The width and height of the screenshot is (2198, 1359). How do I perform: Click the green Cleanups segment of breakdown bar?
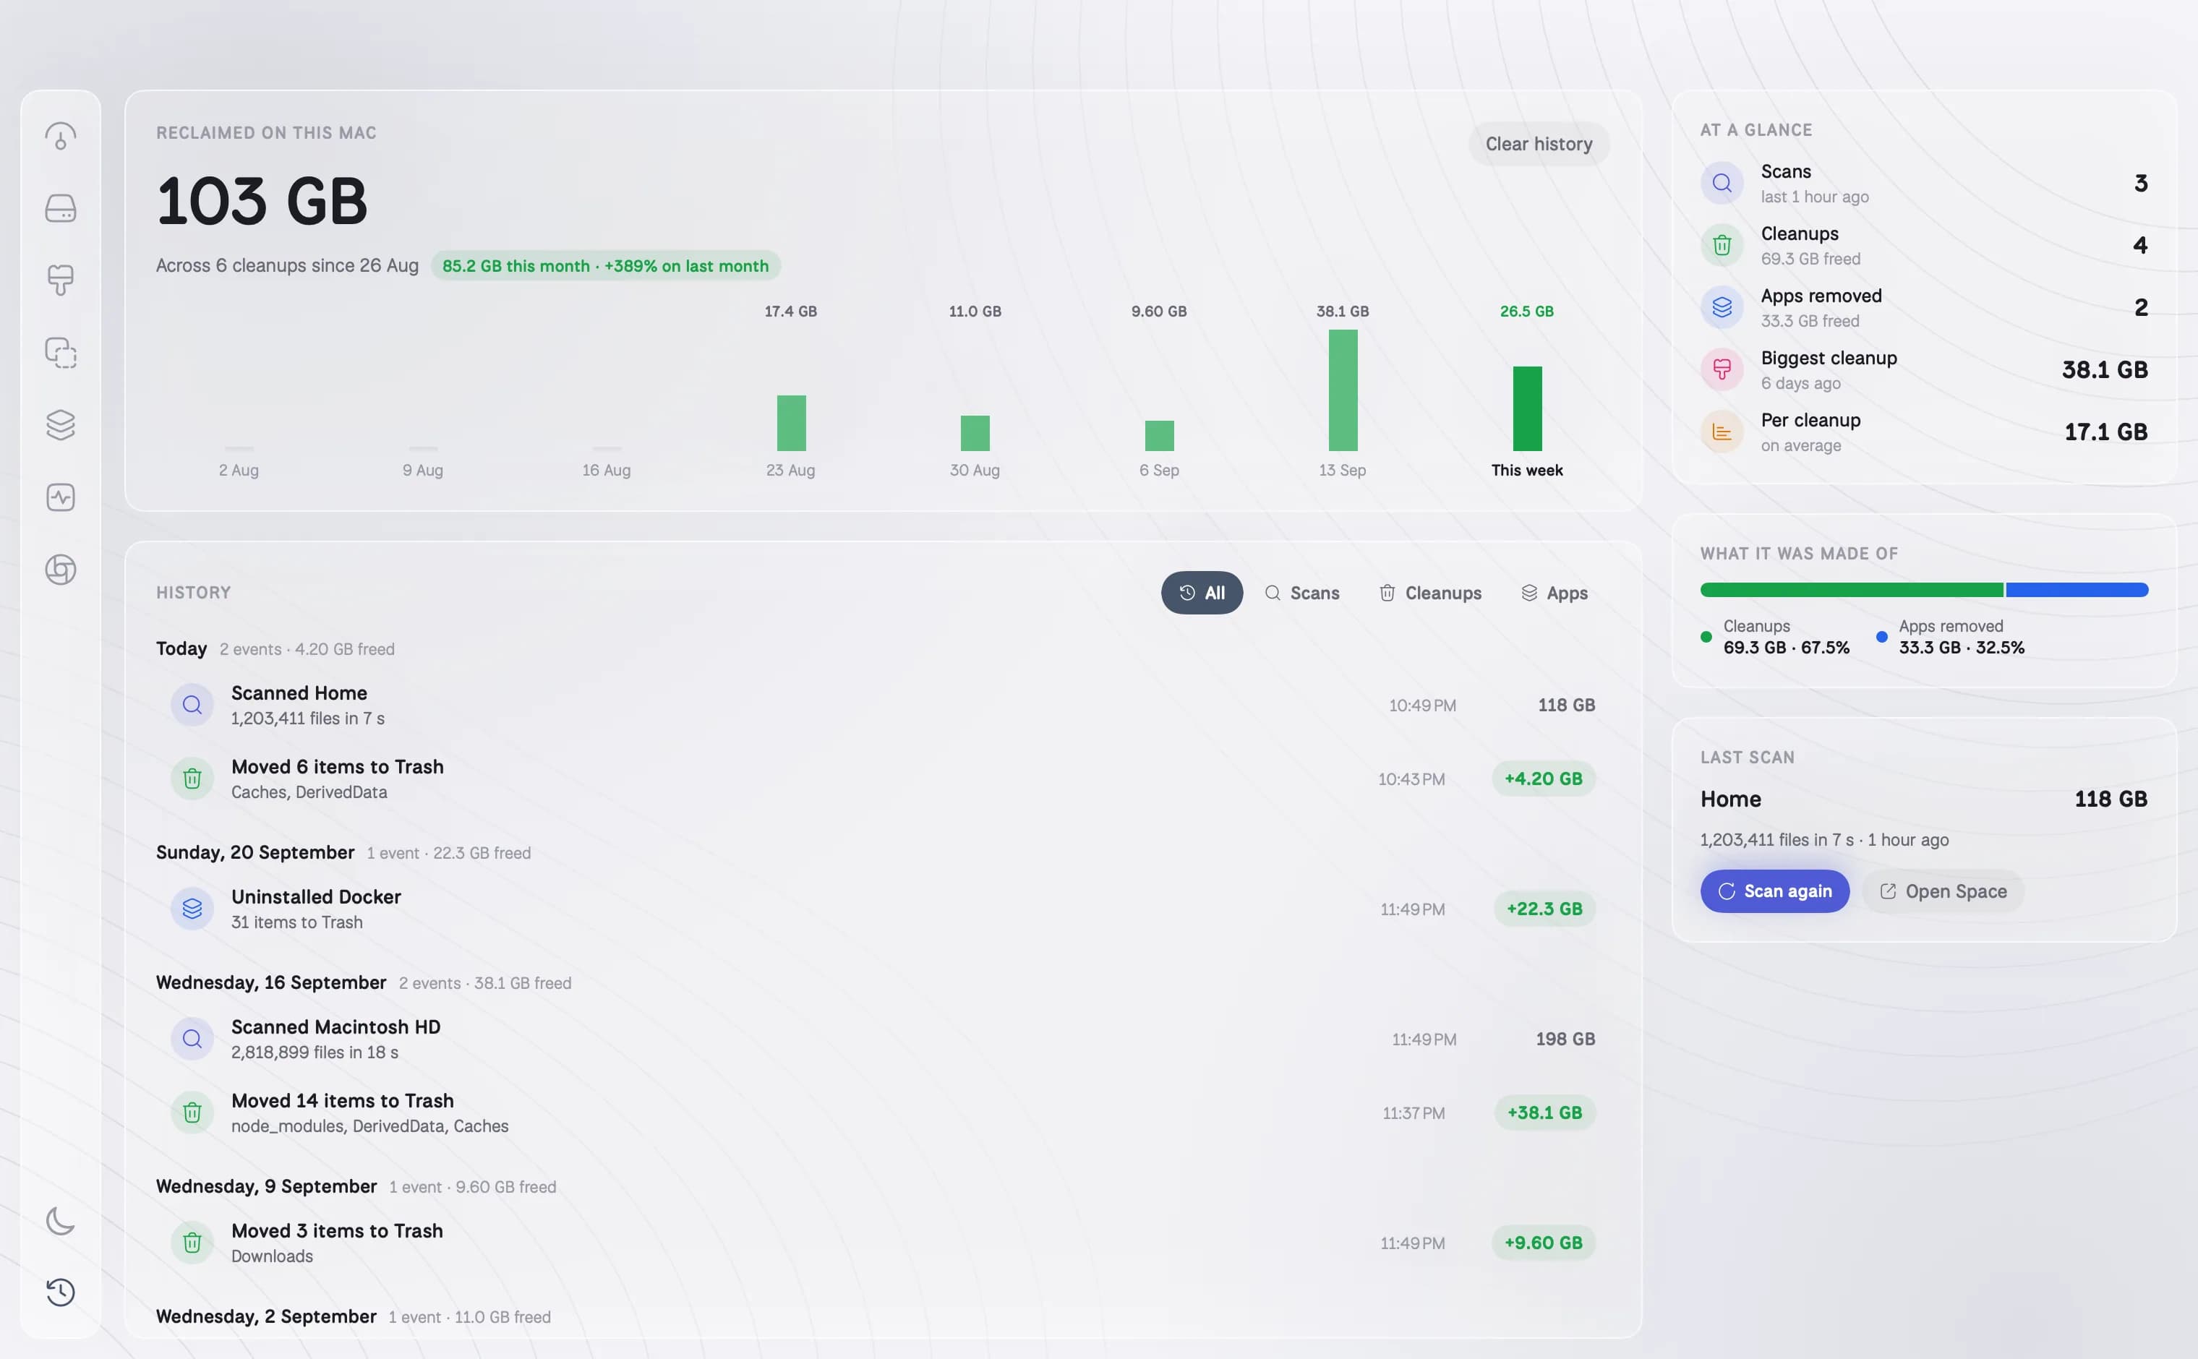[1851, 591]
